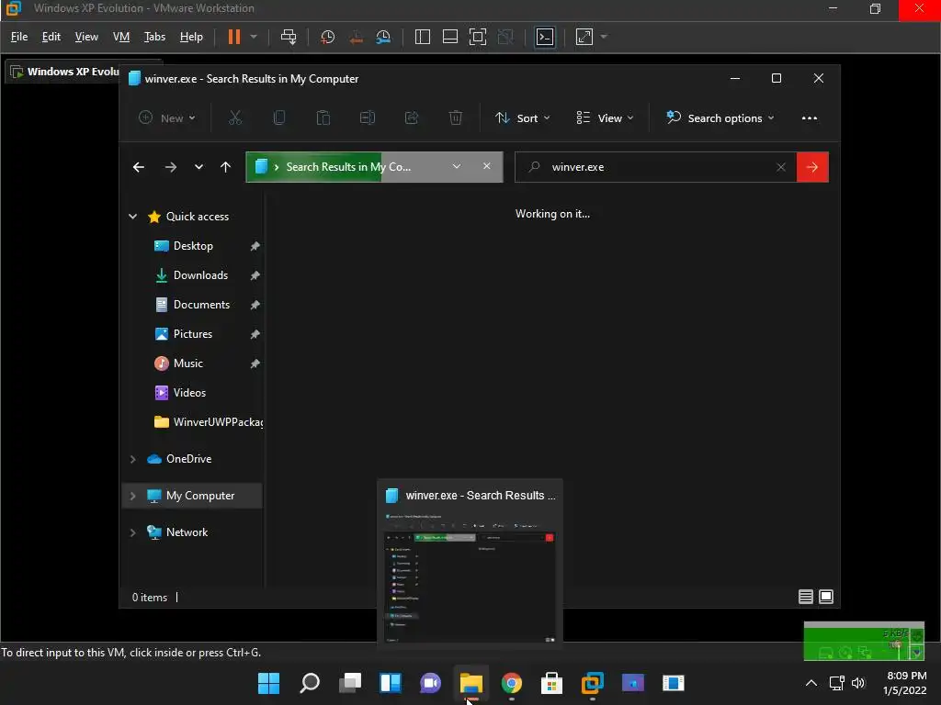This screenshot has width=941, height=705.
Task: Select Pictures in Quick access
Action: click(193, 334)
